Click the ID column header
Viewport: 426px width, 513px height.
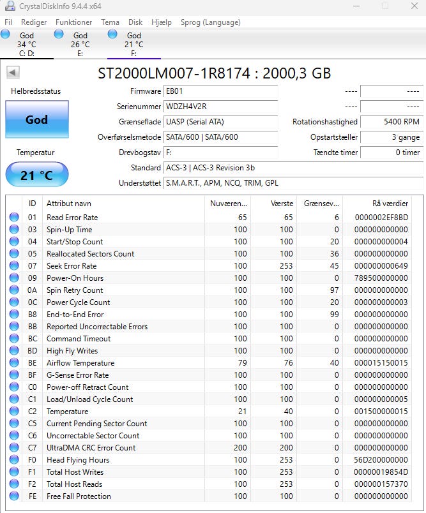[32, 204]
